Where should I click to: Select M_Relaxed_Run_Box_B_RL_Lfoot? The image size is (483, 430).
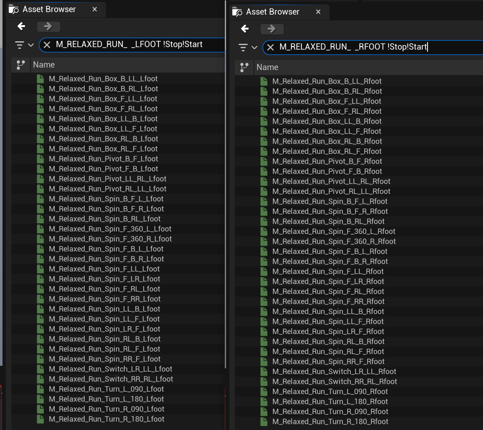[103, 89]
